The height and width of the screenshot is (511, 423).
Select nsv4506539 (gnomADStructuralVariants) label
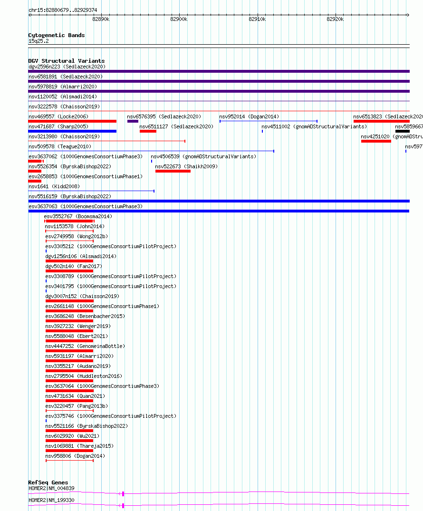tap(203, 157)
